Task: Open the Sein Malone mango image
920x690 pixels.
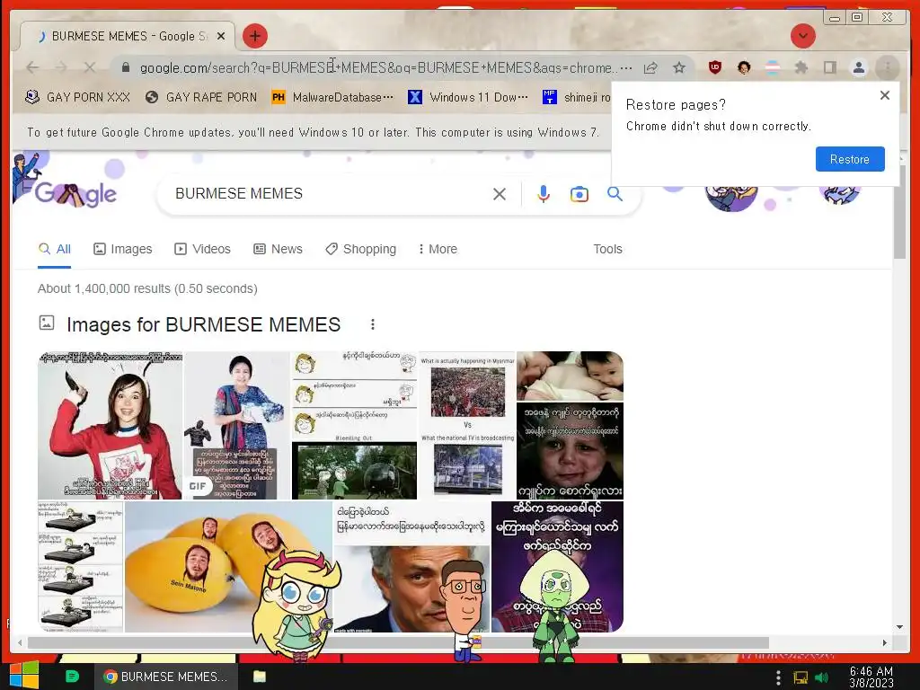Action: [x=228, y=567]
